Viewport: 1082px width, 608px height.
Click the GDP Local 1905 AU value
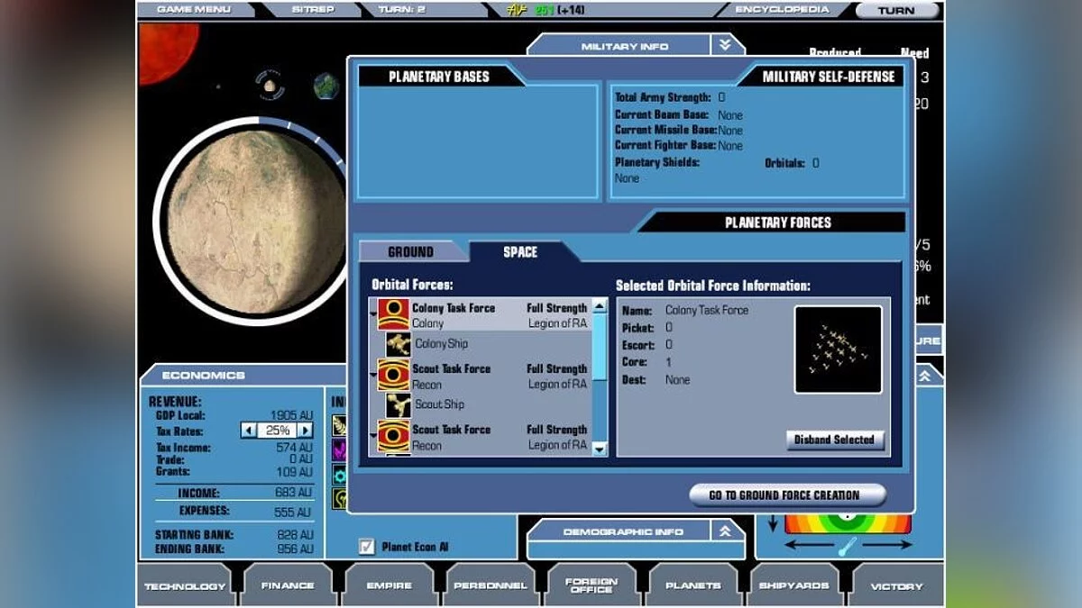(x=290, y=416)
